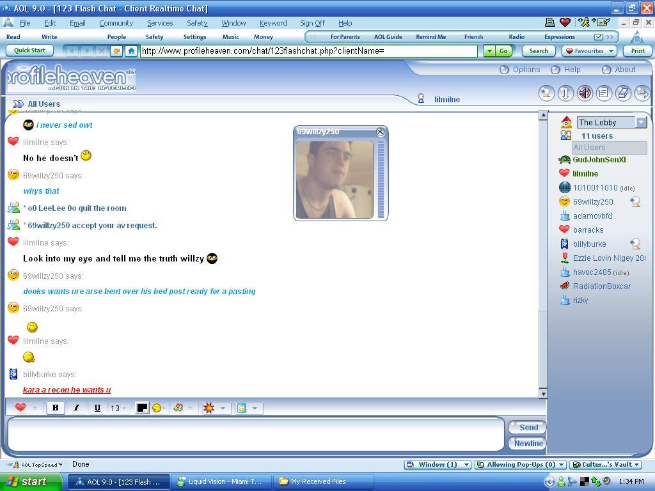Open the chat log document icon
The width and height of the screenshot is (655, 491).
click(x=604, y=93)
